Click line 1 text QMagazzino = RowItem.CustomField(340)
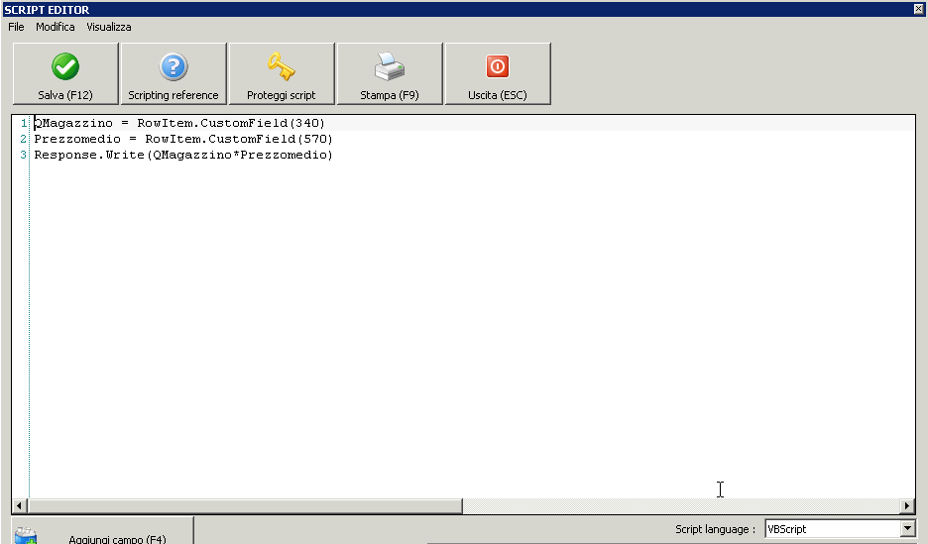Viewport: 928px width, 544px height. click(179, 123)
